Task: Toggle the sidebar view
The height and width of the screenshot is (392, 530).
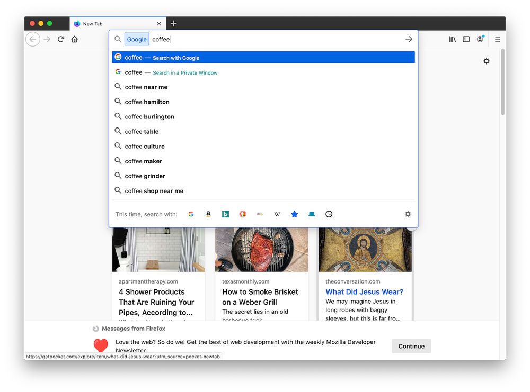Action: click(466, 39)
